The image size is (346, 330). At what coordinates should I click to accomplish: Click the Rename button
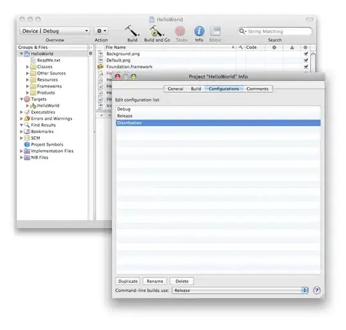click(x=155, y=281)
